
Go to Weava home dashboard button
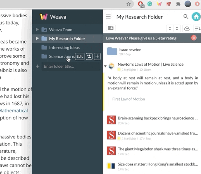(x=196, y=17)
